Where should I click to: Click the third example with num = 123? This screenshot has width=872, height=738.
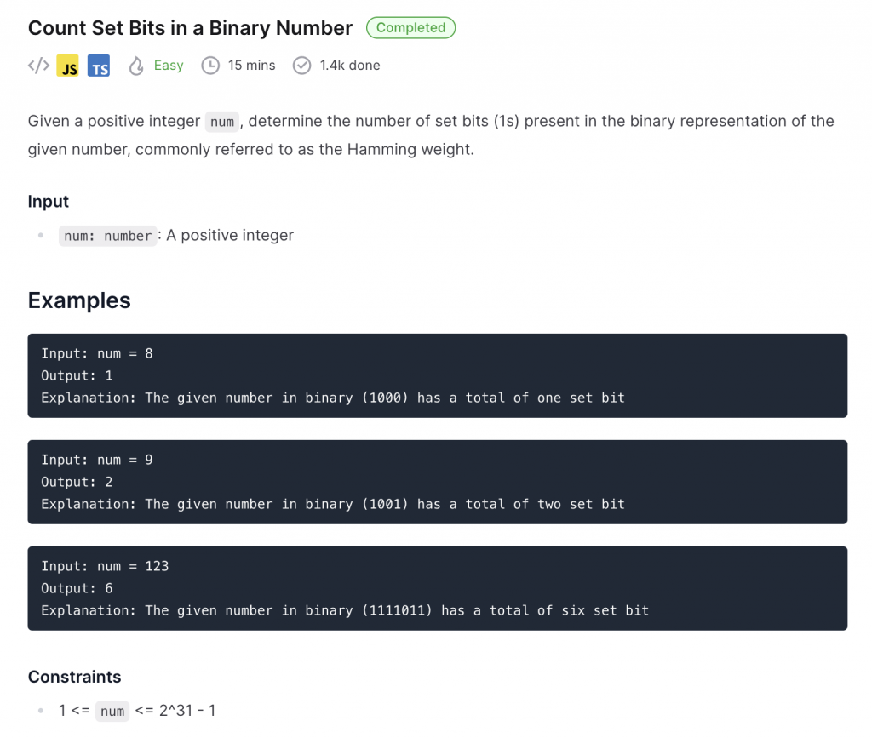point(437,588)
